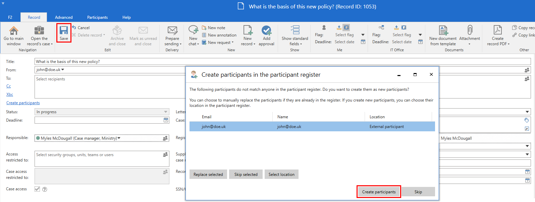Click help icon next to Case access
This screenshot has width=535, height=202.
45,189
